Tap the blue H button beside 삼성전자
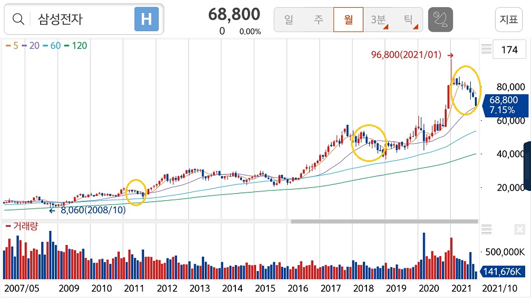This screenshot has height=298, width=531. (146, 19)
